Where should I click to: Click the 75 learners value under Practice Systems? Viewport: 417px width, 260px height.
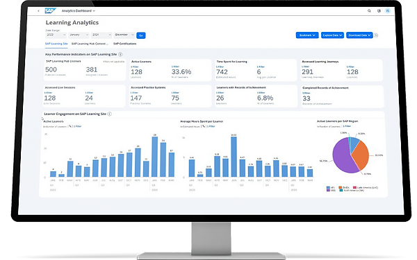[175, 98]
